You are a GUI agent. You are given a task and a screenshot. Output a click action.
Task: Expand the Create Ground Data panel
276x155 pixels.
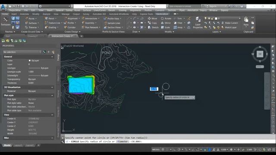[32, 32]
